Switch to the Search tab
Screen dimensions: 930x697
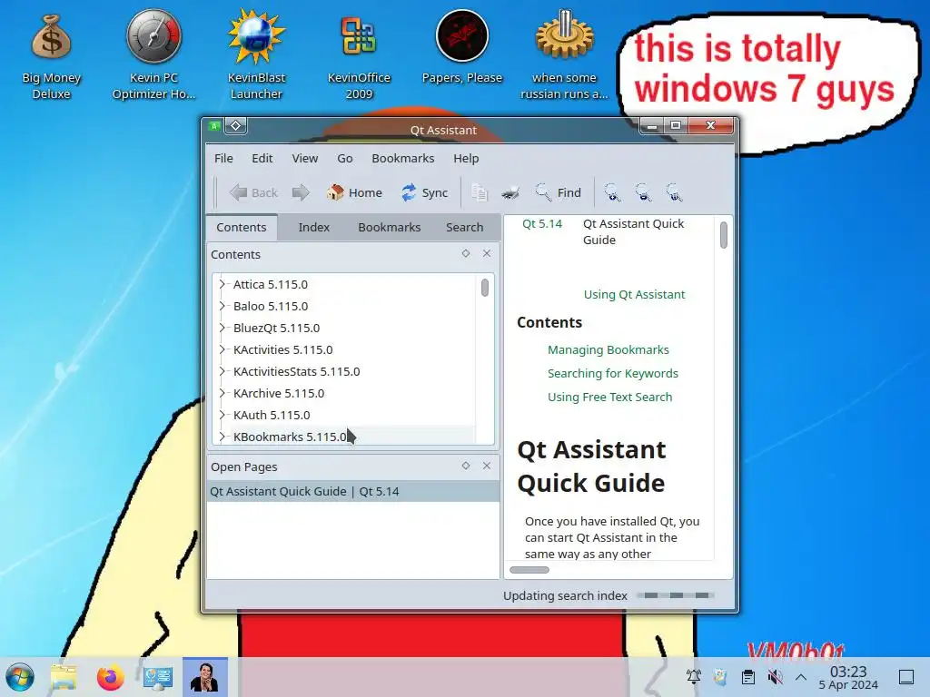464,227
